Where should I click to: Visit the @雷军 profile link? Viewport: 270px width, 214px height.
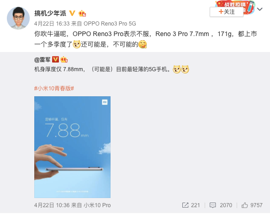(42, 60)
